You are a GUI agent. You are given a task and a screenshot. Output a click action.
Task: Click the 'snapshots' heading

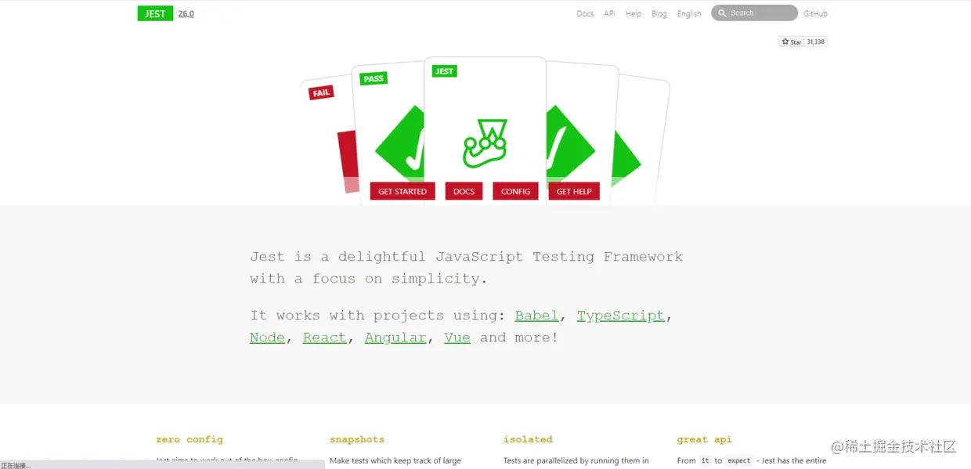pyautogui.click(x=357, y=439)
